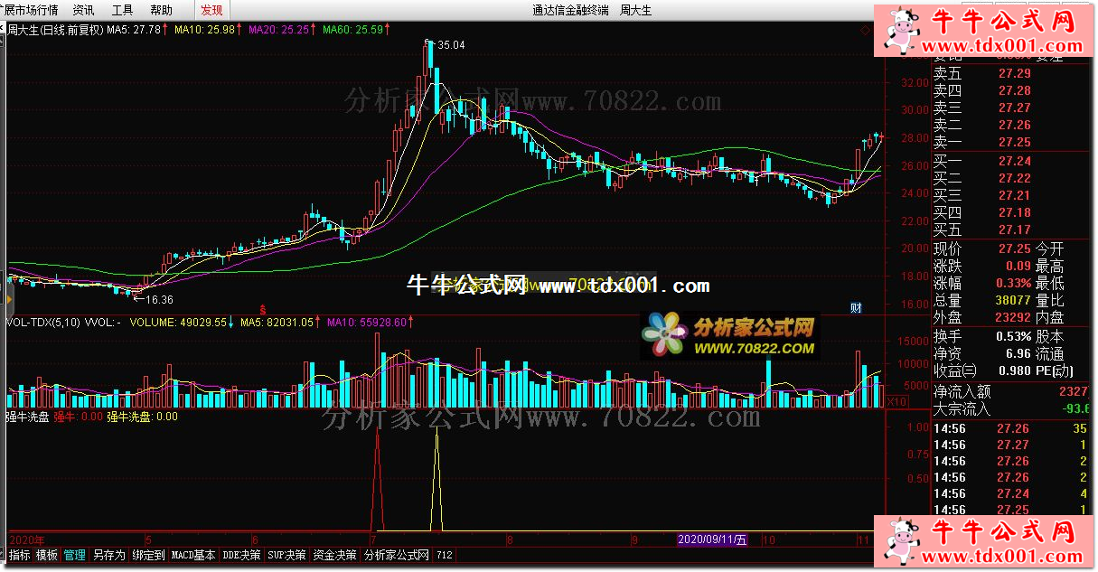Click the 周大生(日线.前复权) chart title
Screen dimensions: 1098x572
coord(55,30)
